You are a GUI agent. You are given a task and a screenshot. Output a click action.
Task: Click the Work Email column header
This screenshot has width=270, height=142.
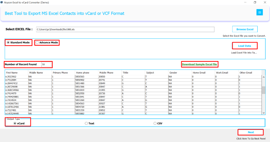[x=227, y=73]
